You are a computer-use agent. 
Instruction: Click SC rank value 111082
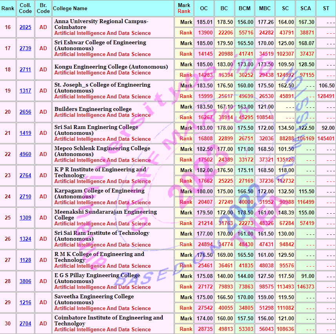(x=286, y=308)
